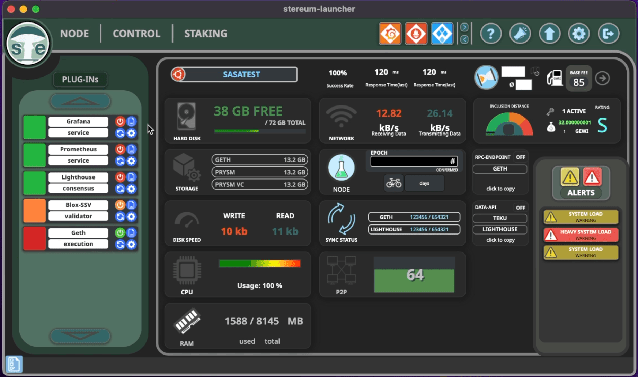This screenshot has width=638, height=377.
Task: Toggle Grafana service power button
Action: tap(120, 121)
